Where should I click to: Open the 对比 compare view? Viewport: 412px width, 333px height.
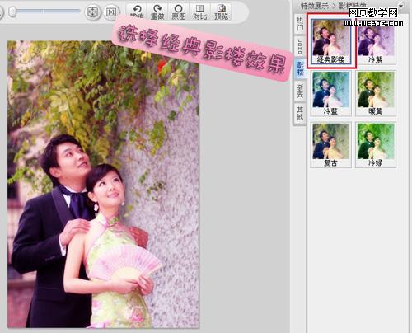199,12
